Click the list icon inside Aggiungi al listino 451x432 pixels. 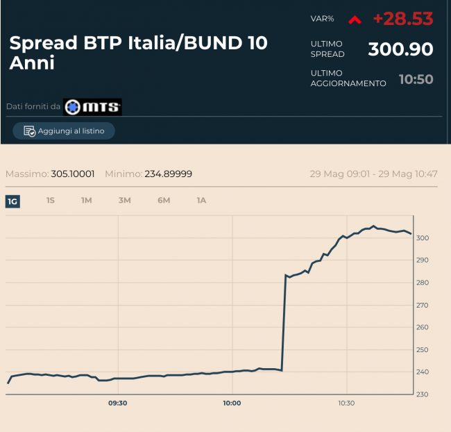[x=29, y=131]
